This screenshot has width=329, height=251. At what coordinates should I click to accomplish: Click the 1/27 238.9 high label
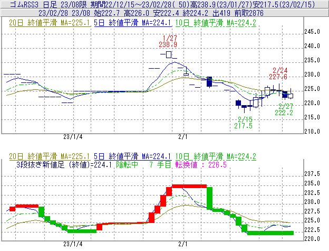coord(168,41)
